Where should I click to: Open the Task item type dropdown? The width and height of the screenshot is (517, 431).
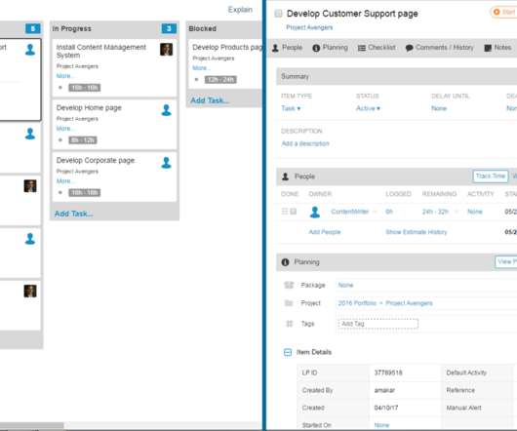(291, 108)
